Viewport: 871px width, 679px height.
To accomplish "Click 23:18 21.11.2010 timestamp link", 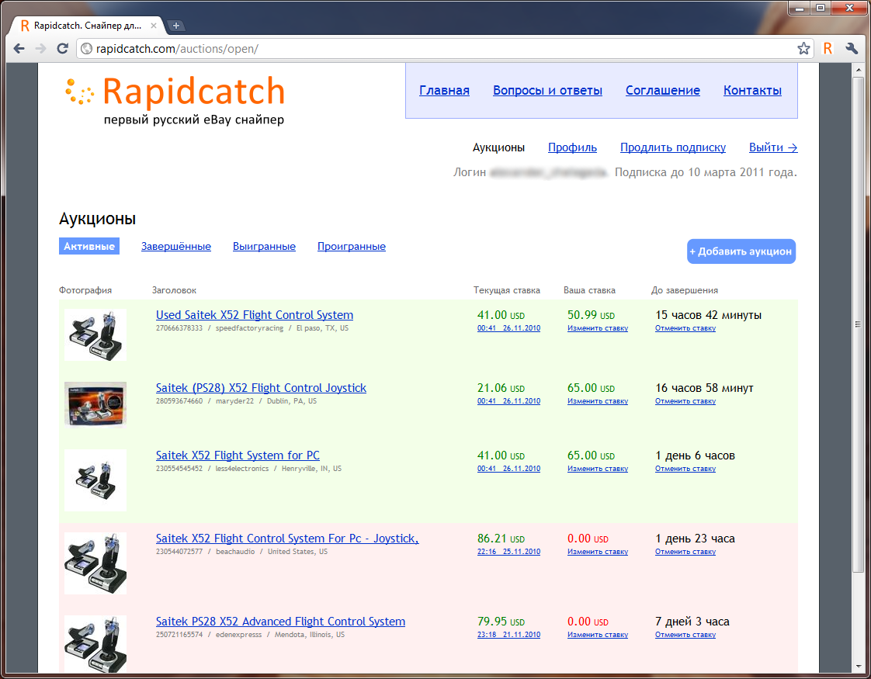I will [508, 635].
